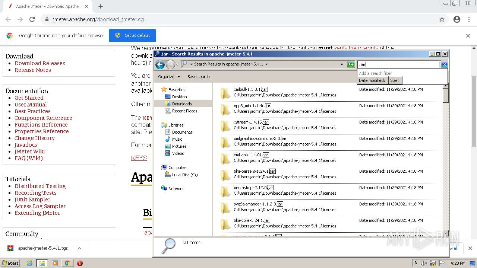Select the tika-core-1.24.1.jar folder icon
Viewport: 477px width, 268px height.
pos(225,224)
